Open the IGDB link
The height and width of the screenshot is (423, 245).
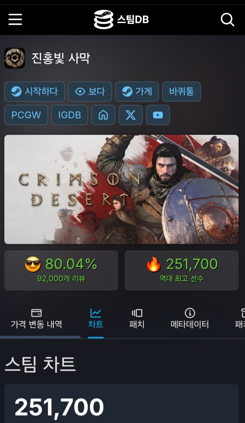point(70,115)
